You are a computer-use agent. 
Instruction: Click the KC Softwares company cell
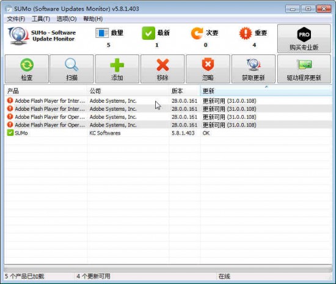click(x=105, y=133)
